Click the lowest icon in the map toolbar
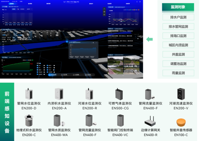This screenshot has width=199, height=141. pos(104,15)
